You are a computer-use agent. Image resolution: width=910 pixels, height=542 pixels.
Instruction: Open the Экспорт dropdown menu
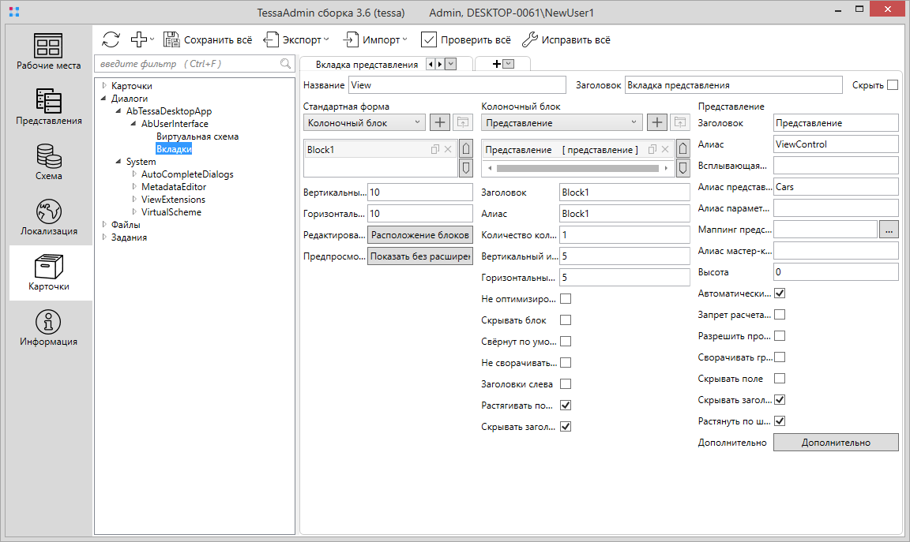[x=296, y=39]
